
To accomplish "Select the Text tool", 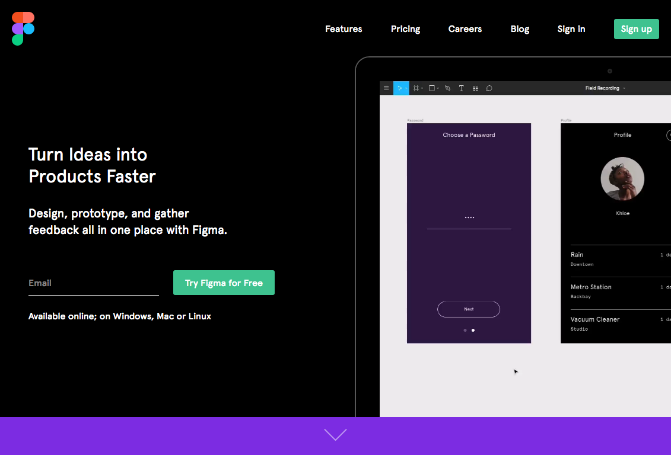I will tap(462, 88).
